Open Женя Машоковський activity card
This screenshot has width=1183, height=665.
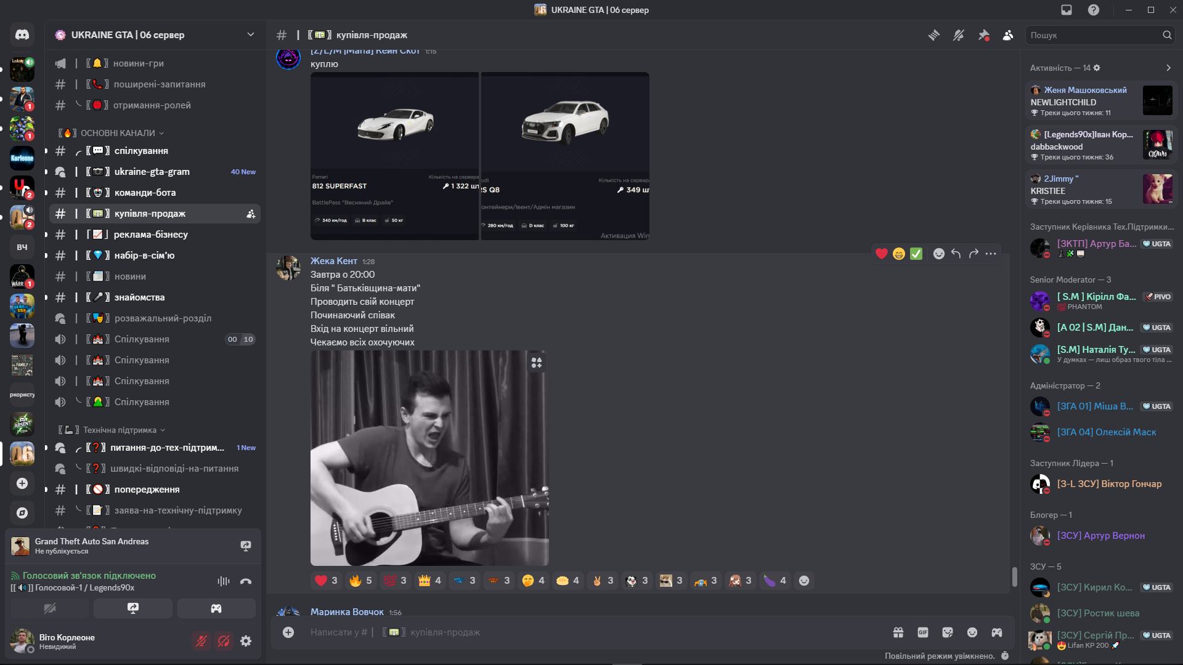(x=1102, y=100)
